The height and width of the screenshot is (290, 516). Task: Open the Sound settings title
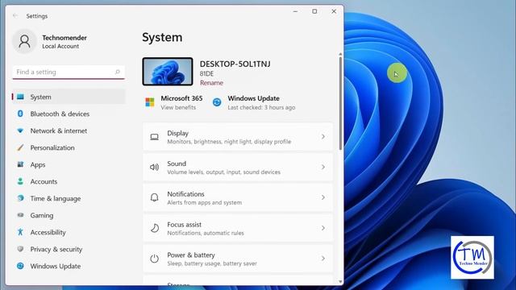[x=177, y=164]
